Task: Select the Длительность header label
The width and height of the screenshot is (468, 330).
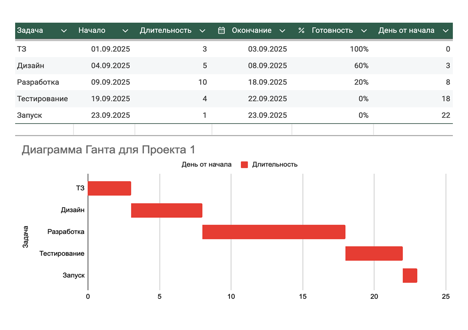Action: (166, 31)
